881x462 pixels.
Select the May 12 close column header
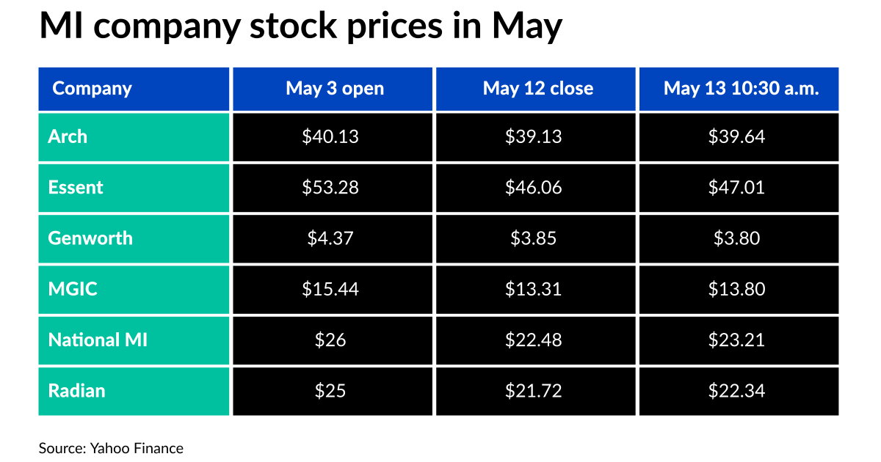537,89
